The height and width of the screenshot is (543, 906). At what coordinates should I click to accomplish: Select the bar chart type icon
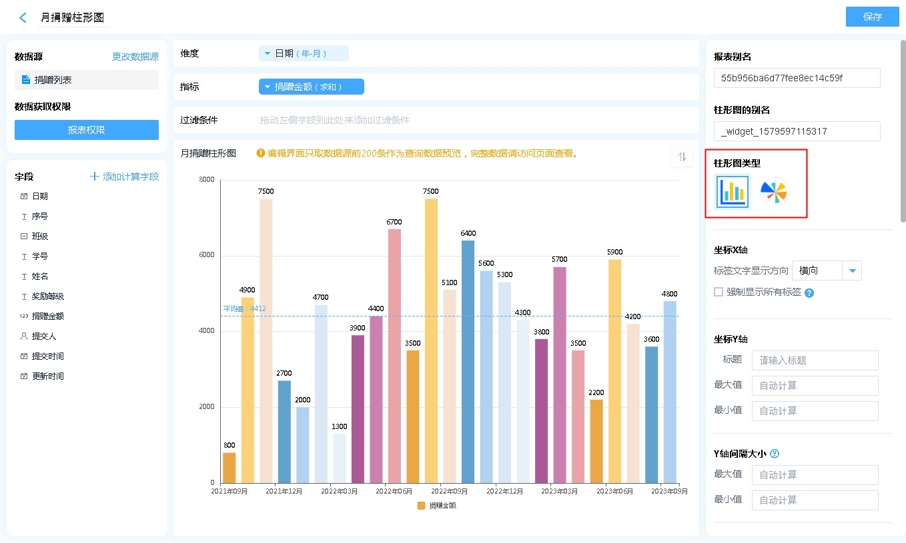(733, 192)
